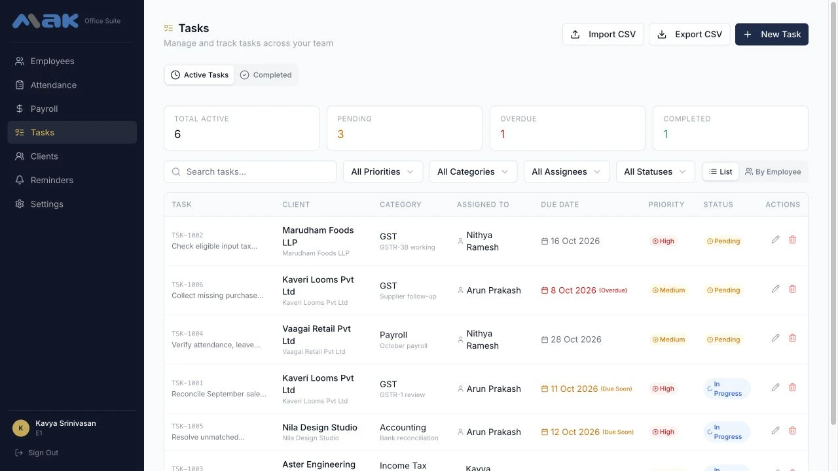The width and height of the screenshot is (838, 471).
Task: Click the Search tasks input field
Action: 250,172
